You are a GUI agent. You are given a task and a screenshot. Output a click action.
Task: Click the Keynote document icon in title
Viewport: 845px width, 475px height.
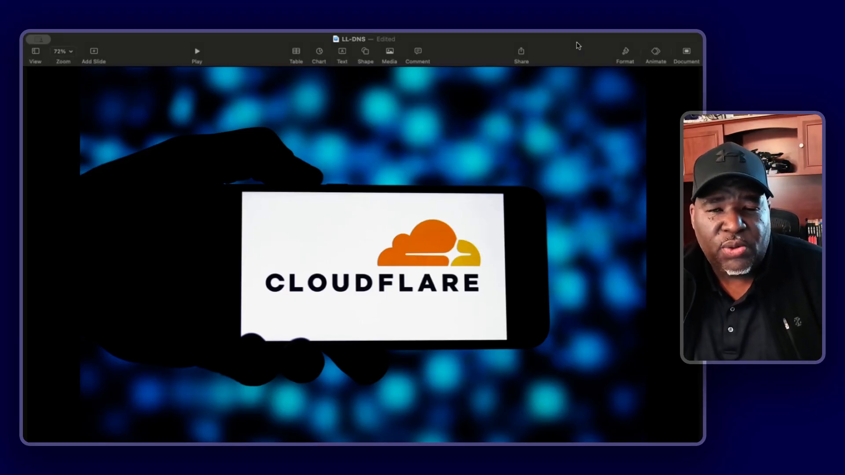coord(336,39)
